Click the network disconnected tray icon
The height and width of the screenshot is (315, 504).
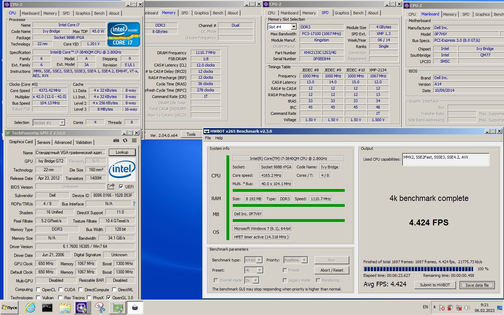[459, 308]
